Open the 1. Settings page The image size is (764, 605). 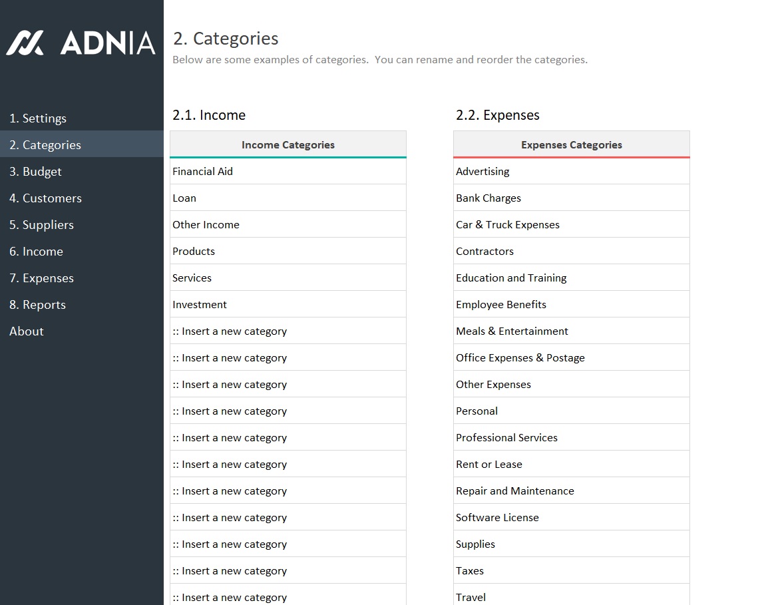point(82,118)
